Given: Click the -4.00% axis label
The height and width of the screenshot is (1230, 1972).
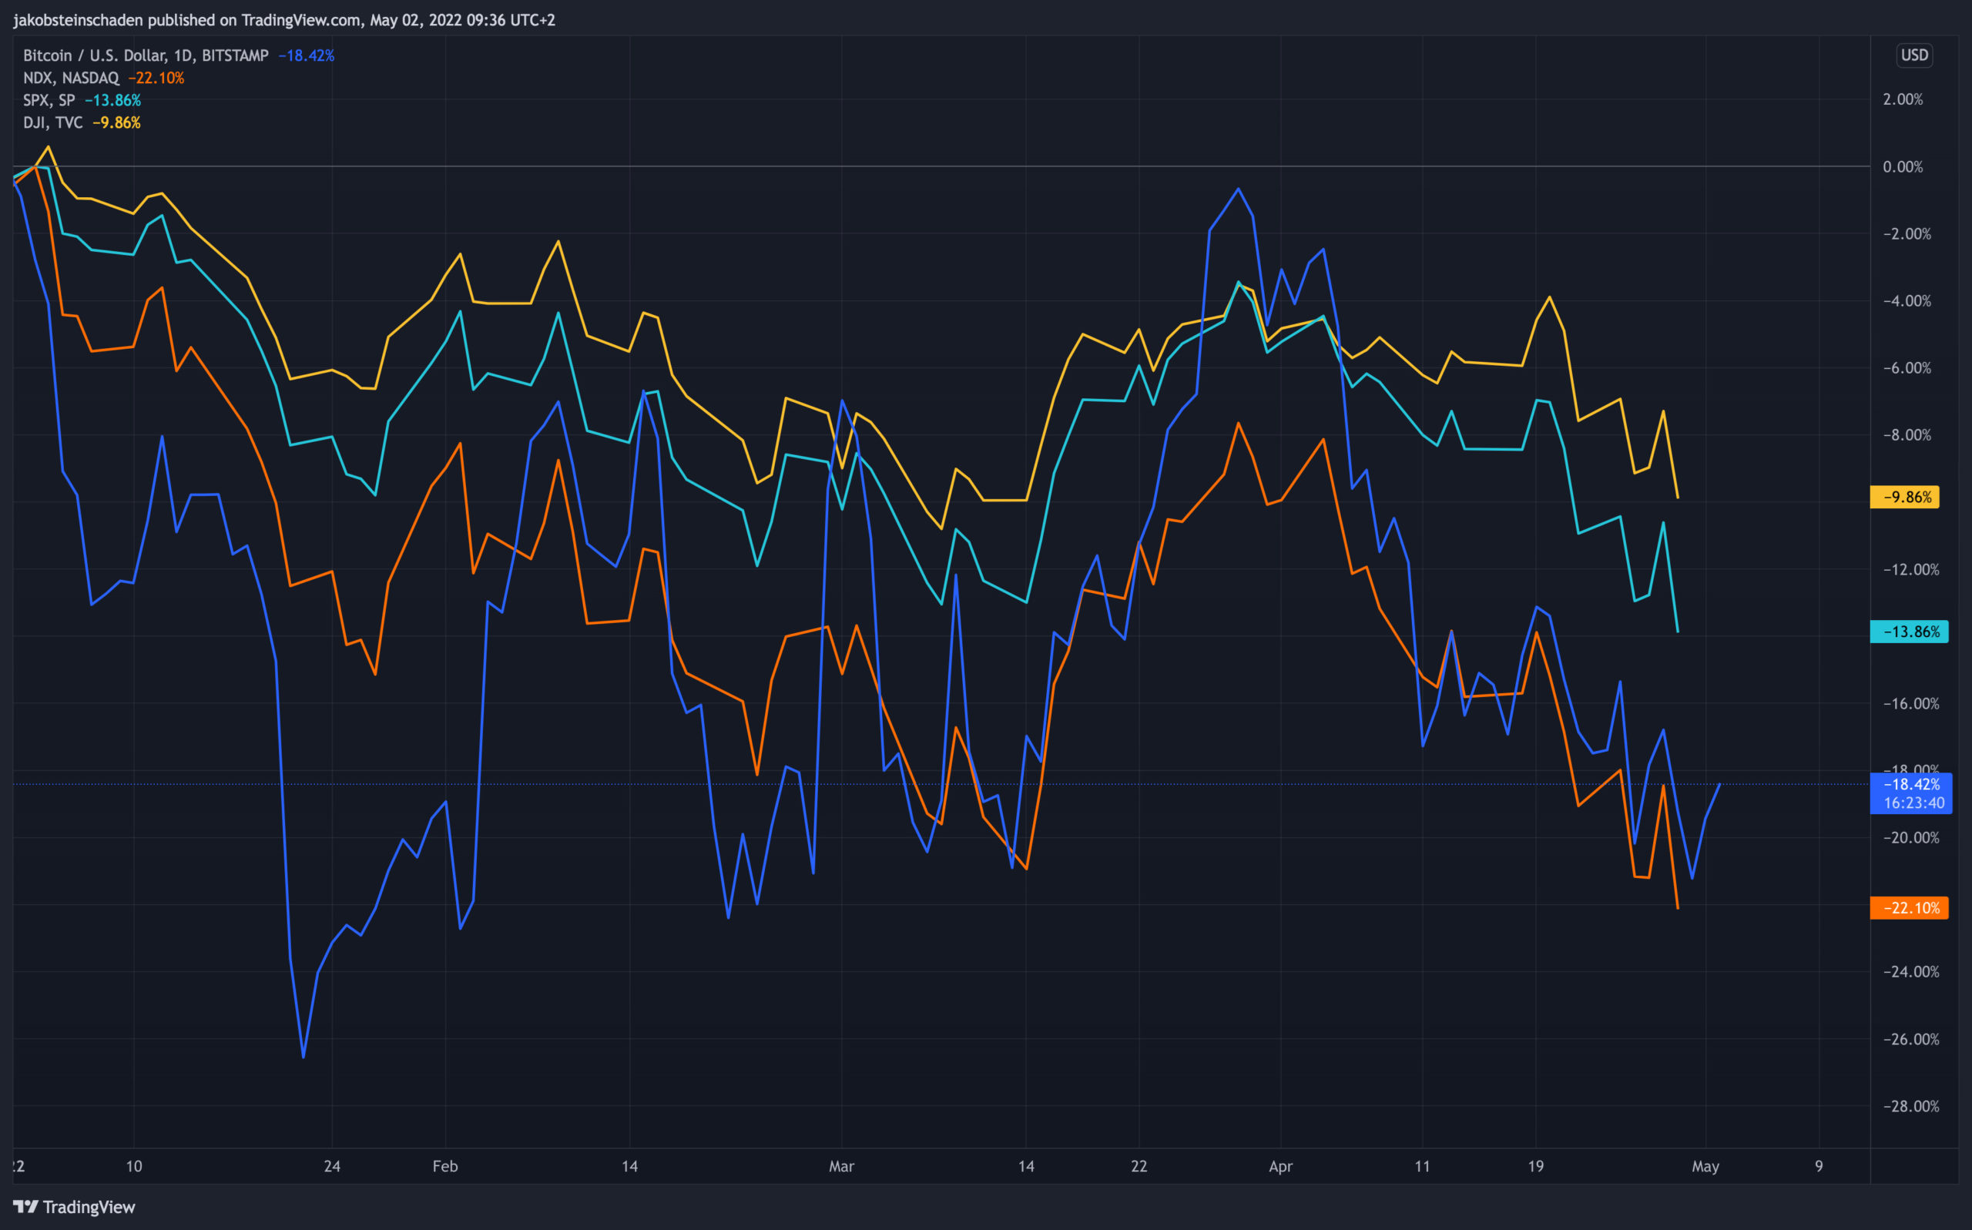Looking at the screenshot, I should tap(1907, 301).
